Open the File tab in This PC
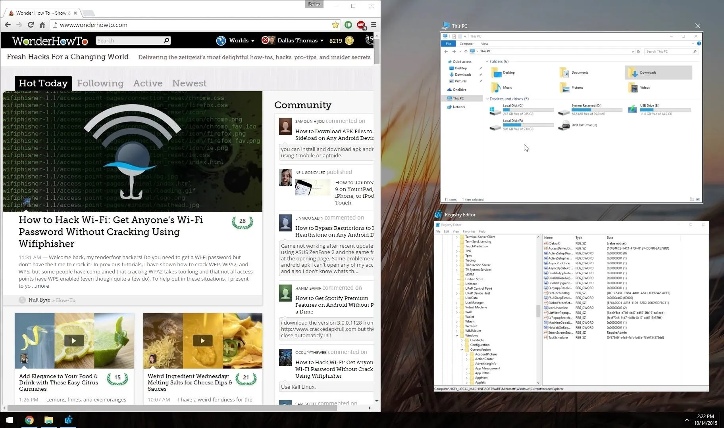This screenshot has height=428, width=724. click(x=448, y=44)
